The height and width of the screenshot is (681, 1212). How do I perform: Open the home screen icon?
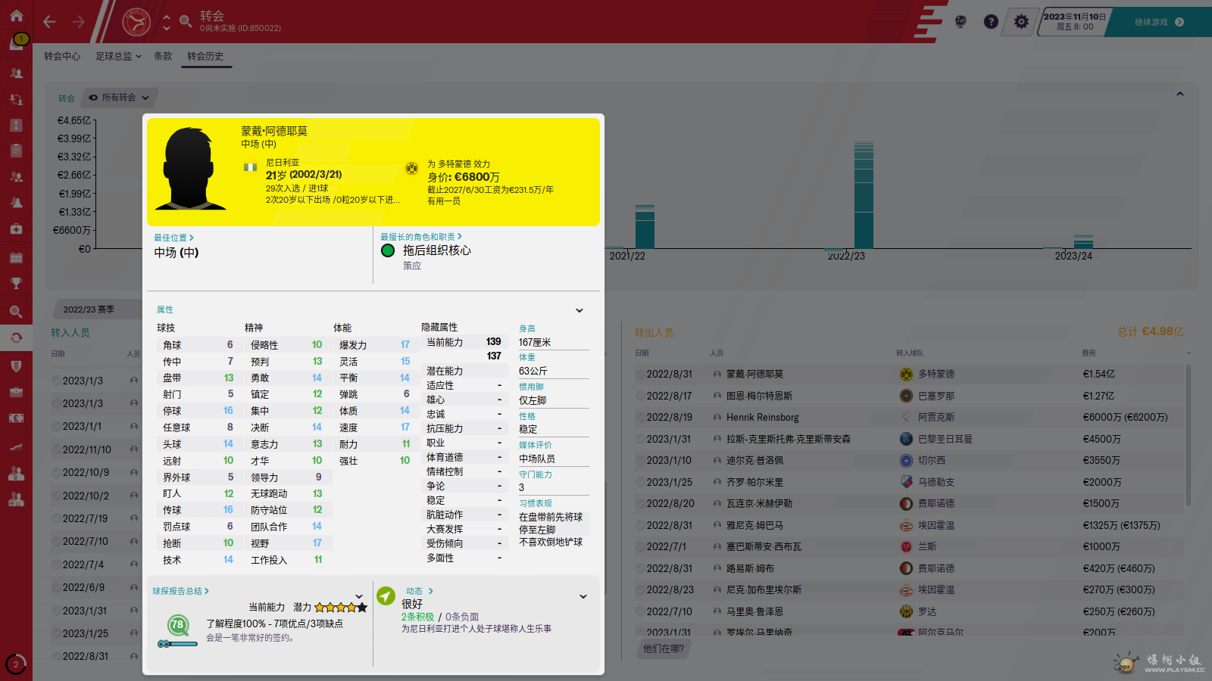[x=16, y=15]
